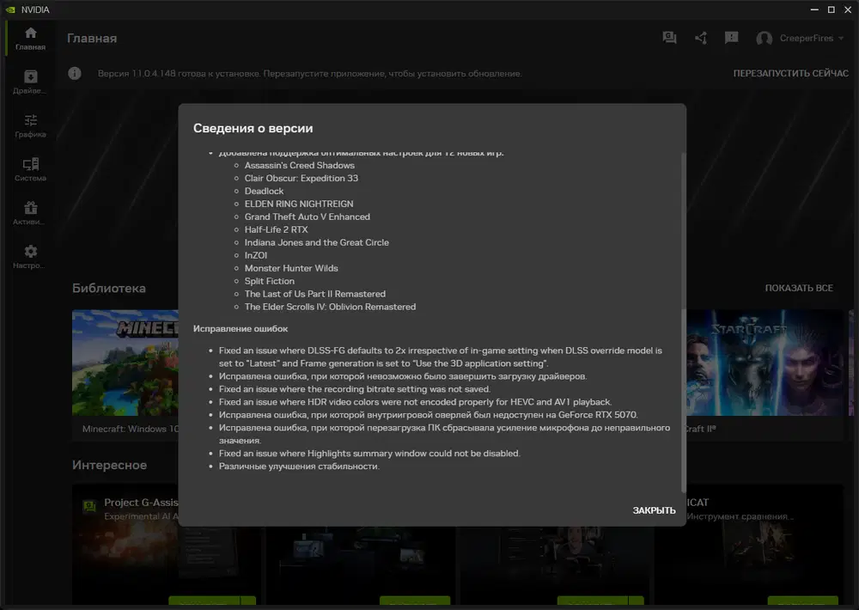Click the window X close button
Screen dimensions: 859x610
point(848,9)
